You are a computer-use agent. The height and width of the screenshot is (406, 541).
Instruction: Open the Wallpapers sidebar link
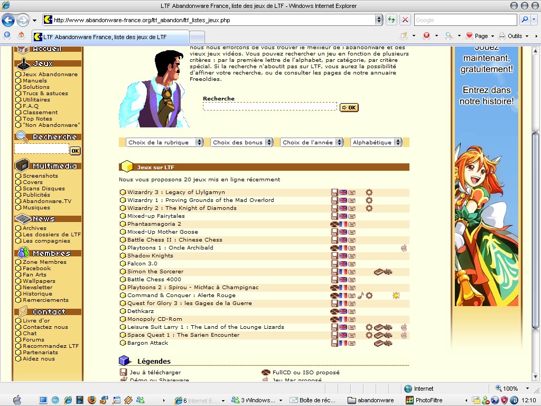[x=39, y=281]
